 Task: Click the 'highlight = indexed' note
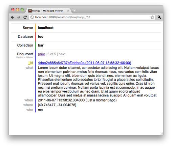[25, 57]
